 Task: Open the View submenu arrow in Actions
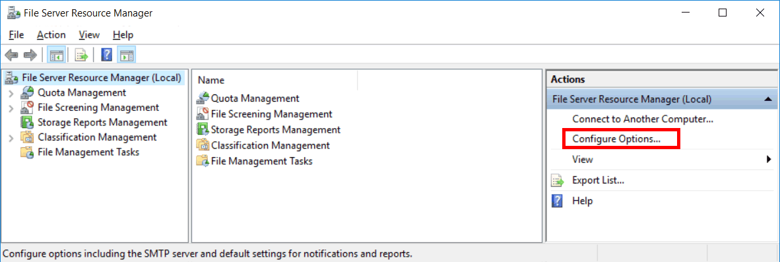tap(769, 160)
